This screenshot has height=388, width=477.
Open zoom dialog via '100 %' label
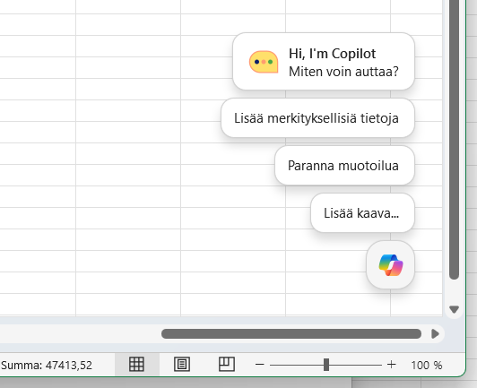point(427,365)
